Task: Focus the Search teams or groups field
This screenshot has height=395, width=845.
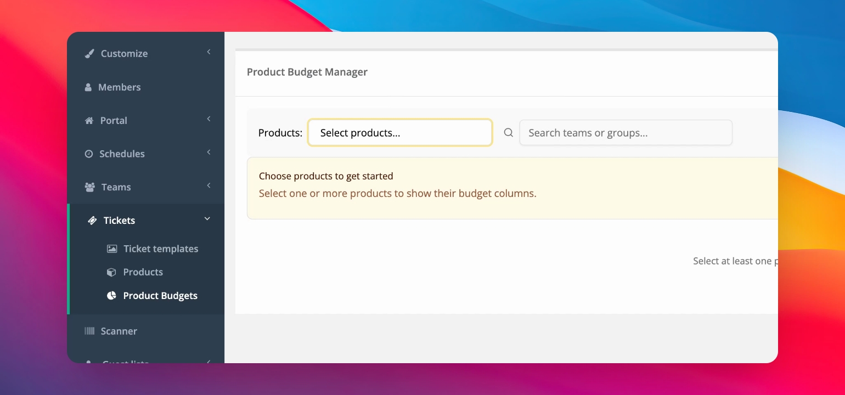Action: tap(626, 133)
